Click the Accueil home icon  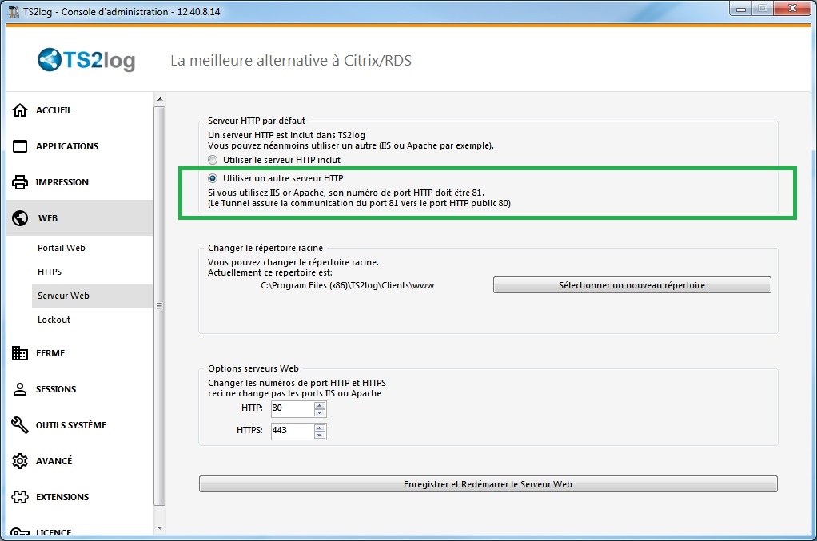tap(20, 110)
